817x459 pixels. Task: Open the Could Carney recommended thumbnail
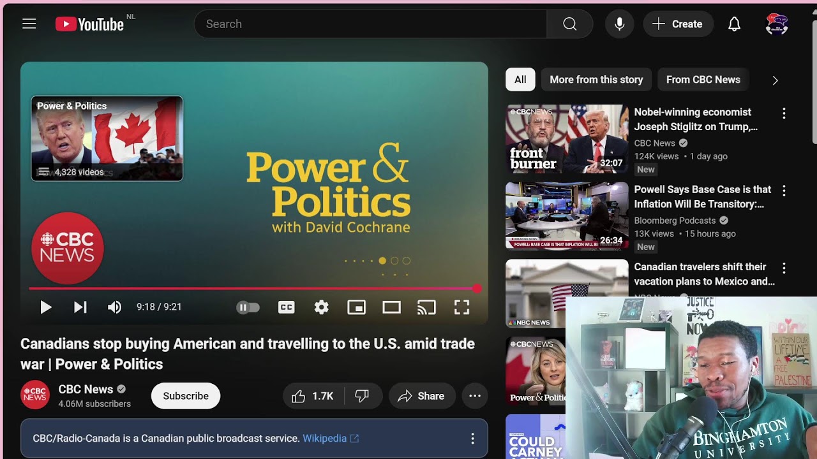536,437
